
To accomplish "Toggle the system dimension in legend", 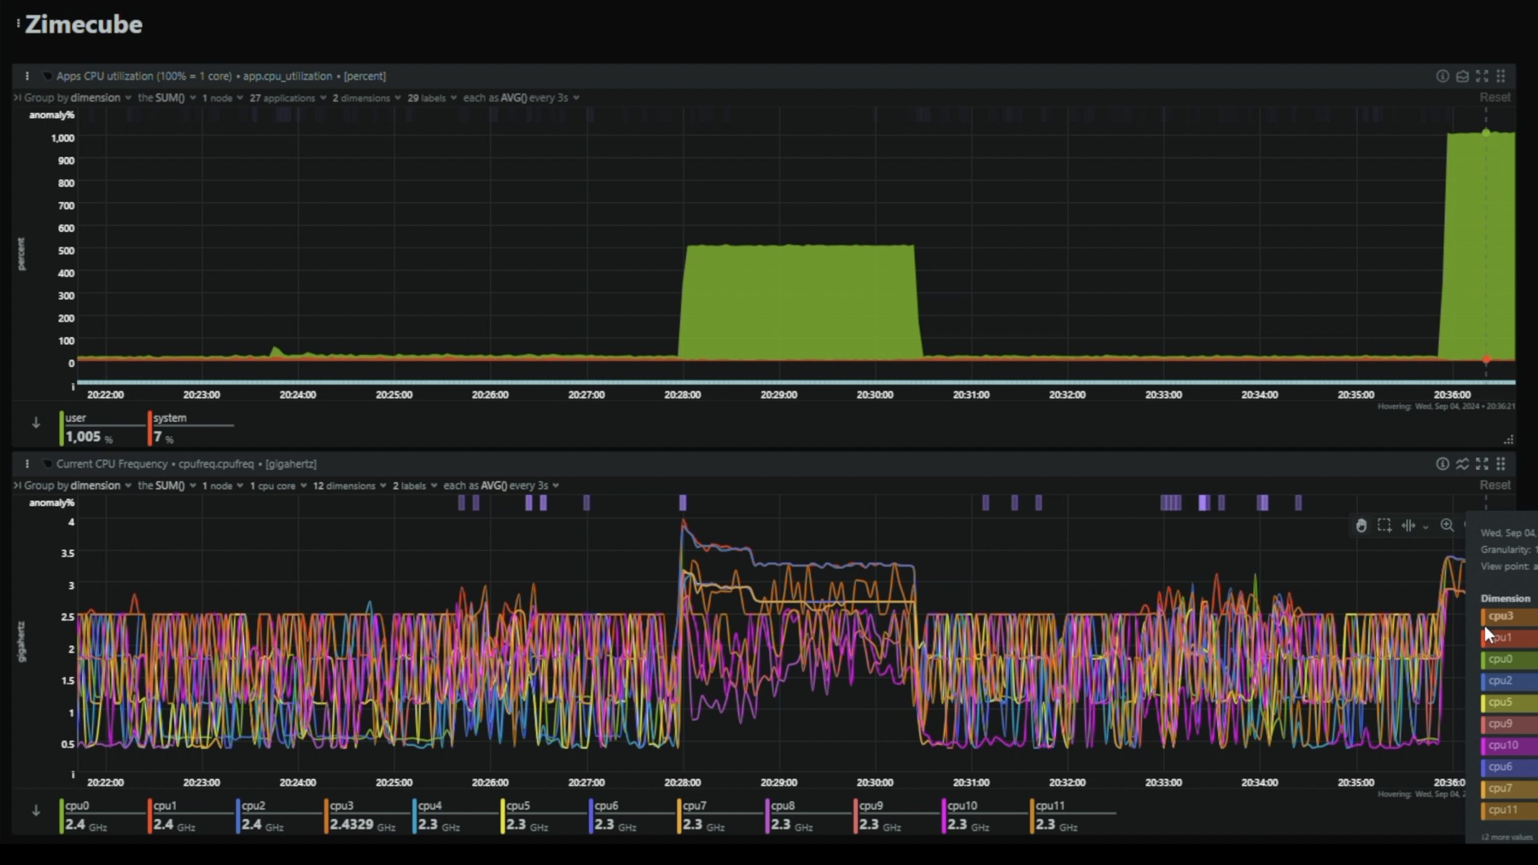I will (169, 418).
